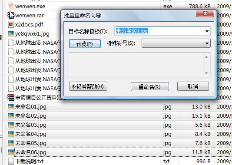
Task: Click the 15.1 kB size cell
Action: (x=201, y=116)
